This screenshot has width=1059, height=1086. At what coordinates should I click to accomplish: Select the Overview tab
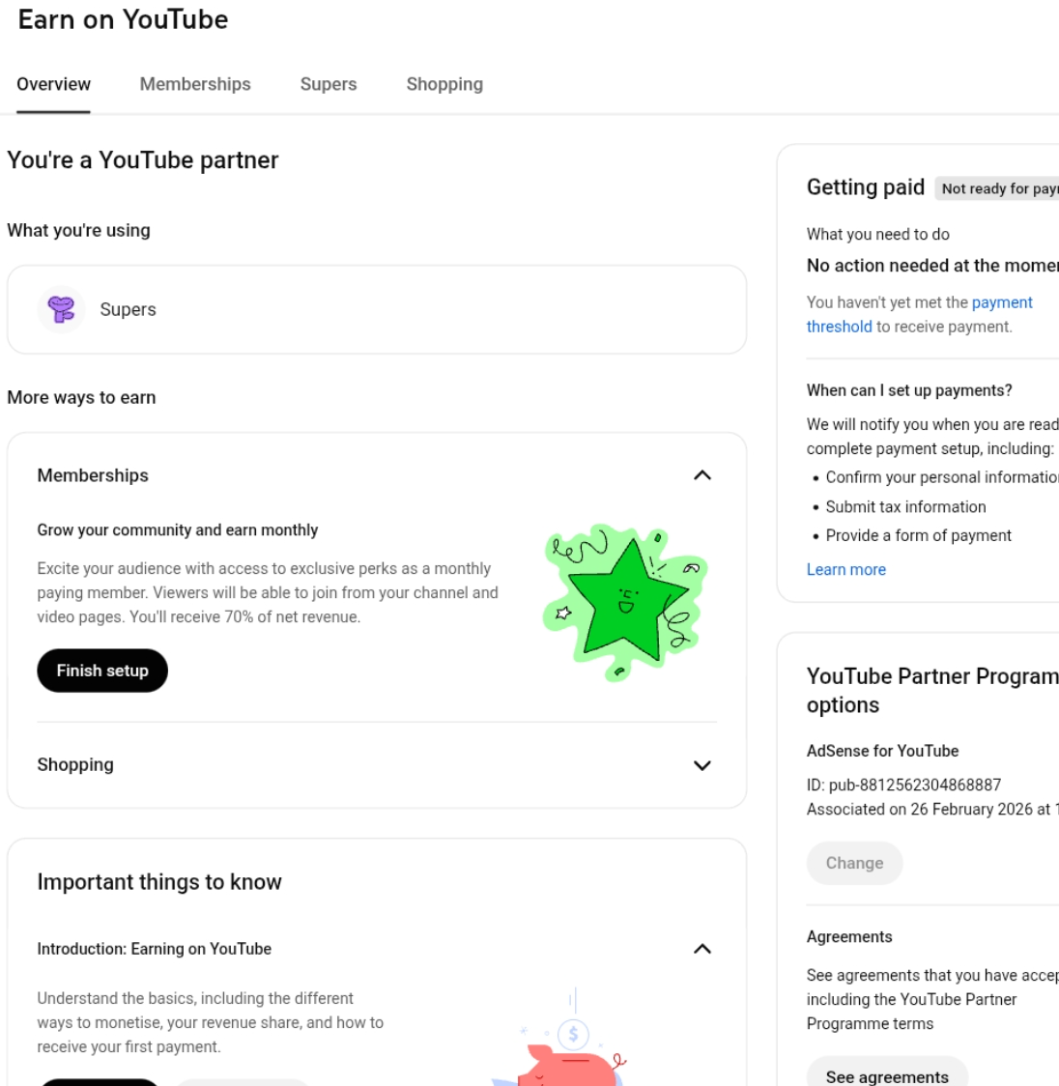pos(54,84)
